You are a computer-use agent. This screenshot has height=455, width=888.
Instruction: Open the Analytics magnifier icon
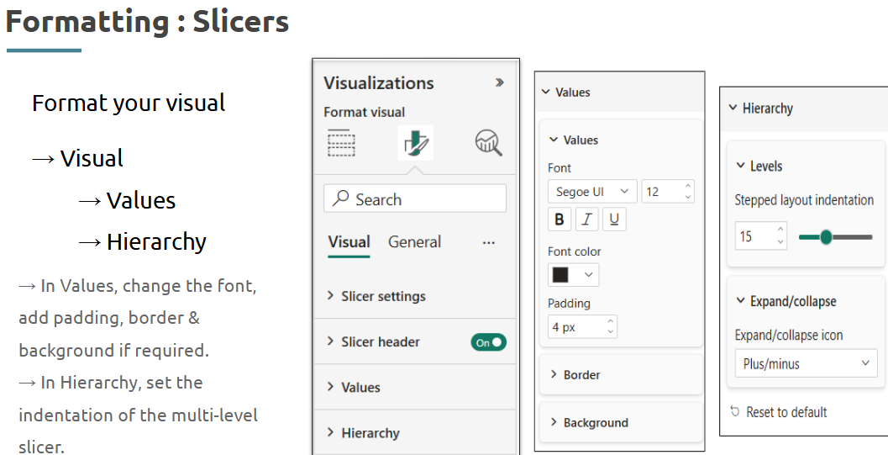tap(488, 143)
